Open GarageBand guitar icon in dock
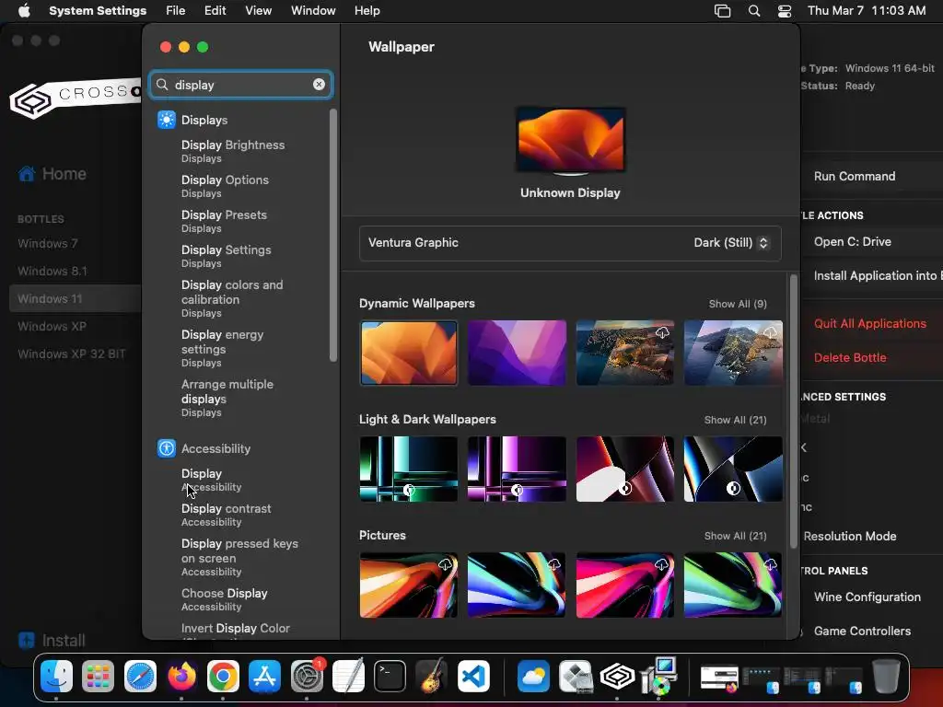The image size is (943, 707). coord(431,676)
